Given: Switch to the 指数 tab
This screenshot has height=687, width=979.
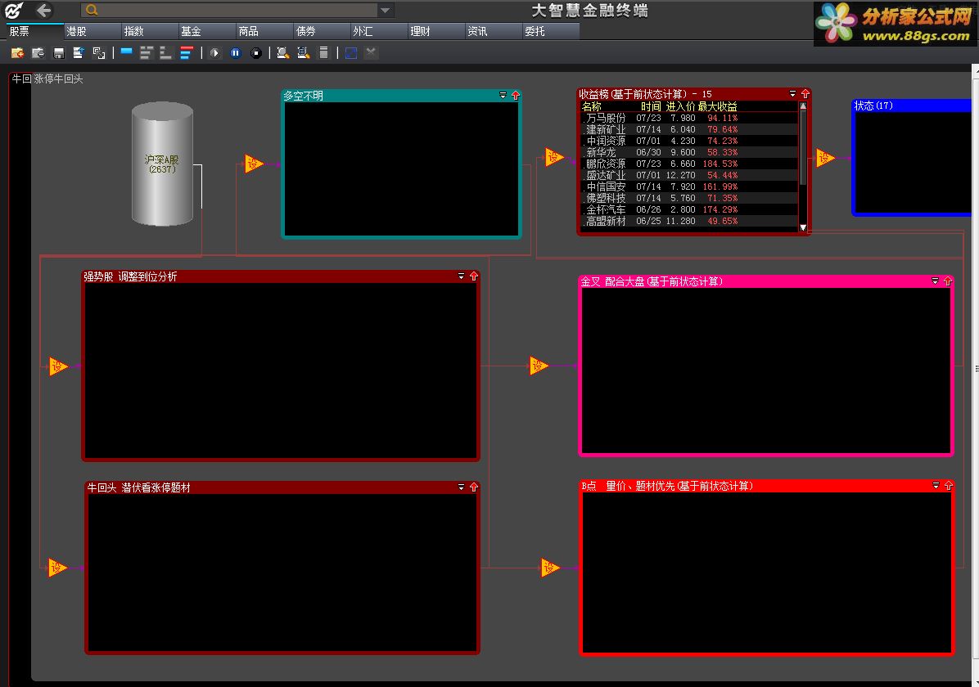Looking at the screenshot, I should point(149,31).
